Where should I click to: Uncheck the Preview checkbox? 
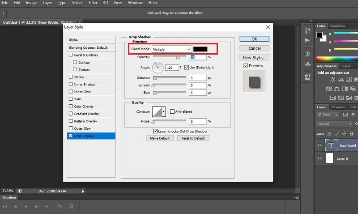[x=246, y=66]
